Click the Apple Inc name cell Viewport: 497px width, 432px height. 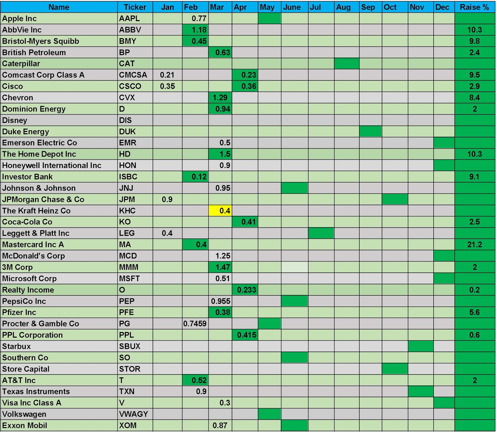tap(59, 18)
